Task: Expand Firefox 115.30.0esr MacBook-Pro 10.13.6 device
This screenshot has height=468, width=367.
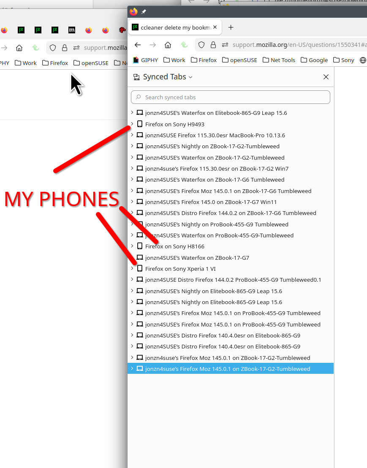Action: tap(132, 135)
